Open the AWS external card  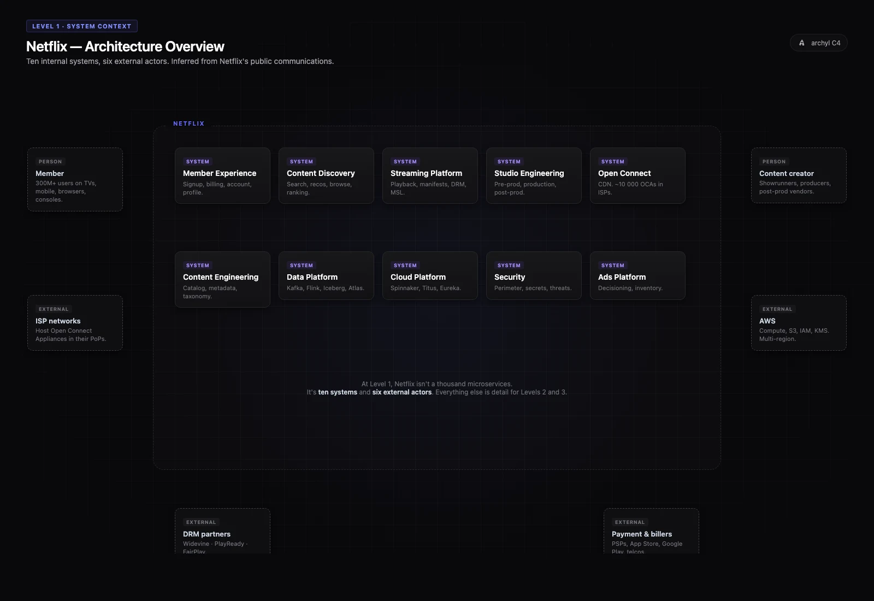click(799, 323)
